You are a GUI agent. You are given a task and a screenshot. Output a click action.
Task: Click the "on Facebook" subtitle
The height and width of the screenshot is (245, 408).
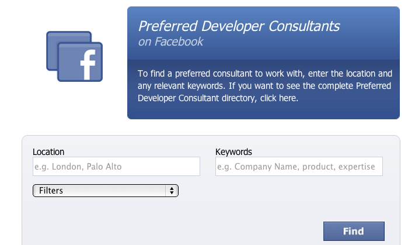pyautogui.click(x=171, y=42)
